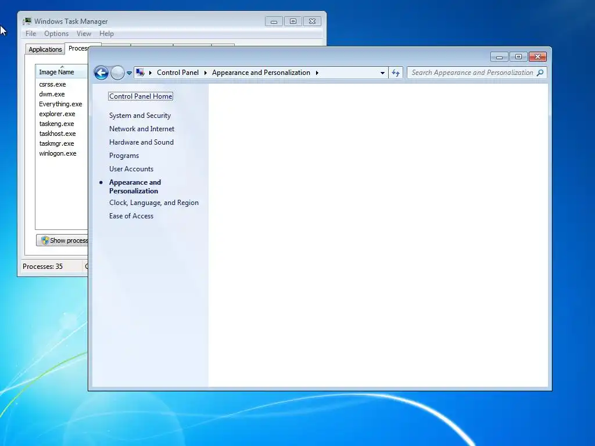Open Programs category
Screen dimensions: 595x446
coord(124,156)
